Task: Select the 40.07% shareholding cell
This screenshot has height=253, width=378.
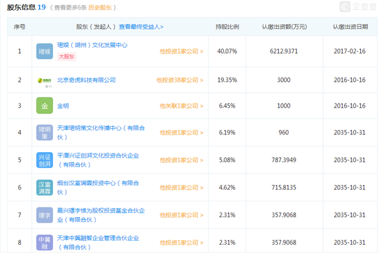Action: pyautogui.click(x=227, y=51)
